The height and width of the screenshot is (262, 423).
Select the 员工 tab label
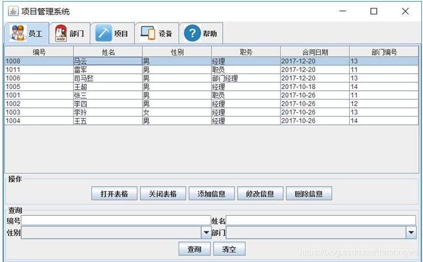tap(36, 33)
